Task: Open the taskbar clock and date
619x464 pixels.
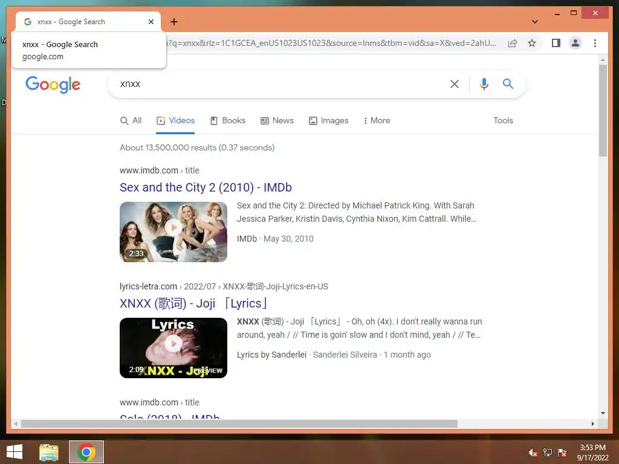Action: (593, 453)
